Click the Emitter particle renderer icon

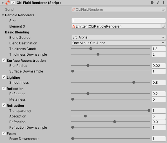pyautogui.click(x=74, y=26)
